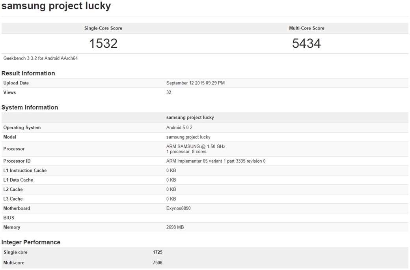Select the Multi-Core Score header

pyautogui.click(x=306, y=28)
